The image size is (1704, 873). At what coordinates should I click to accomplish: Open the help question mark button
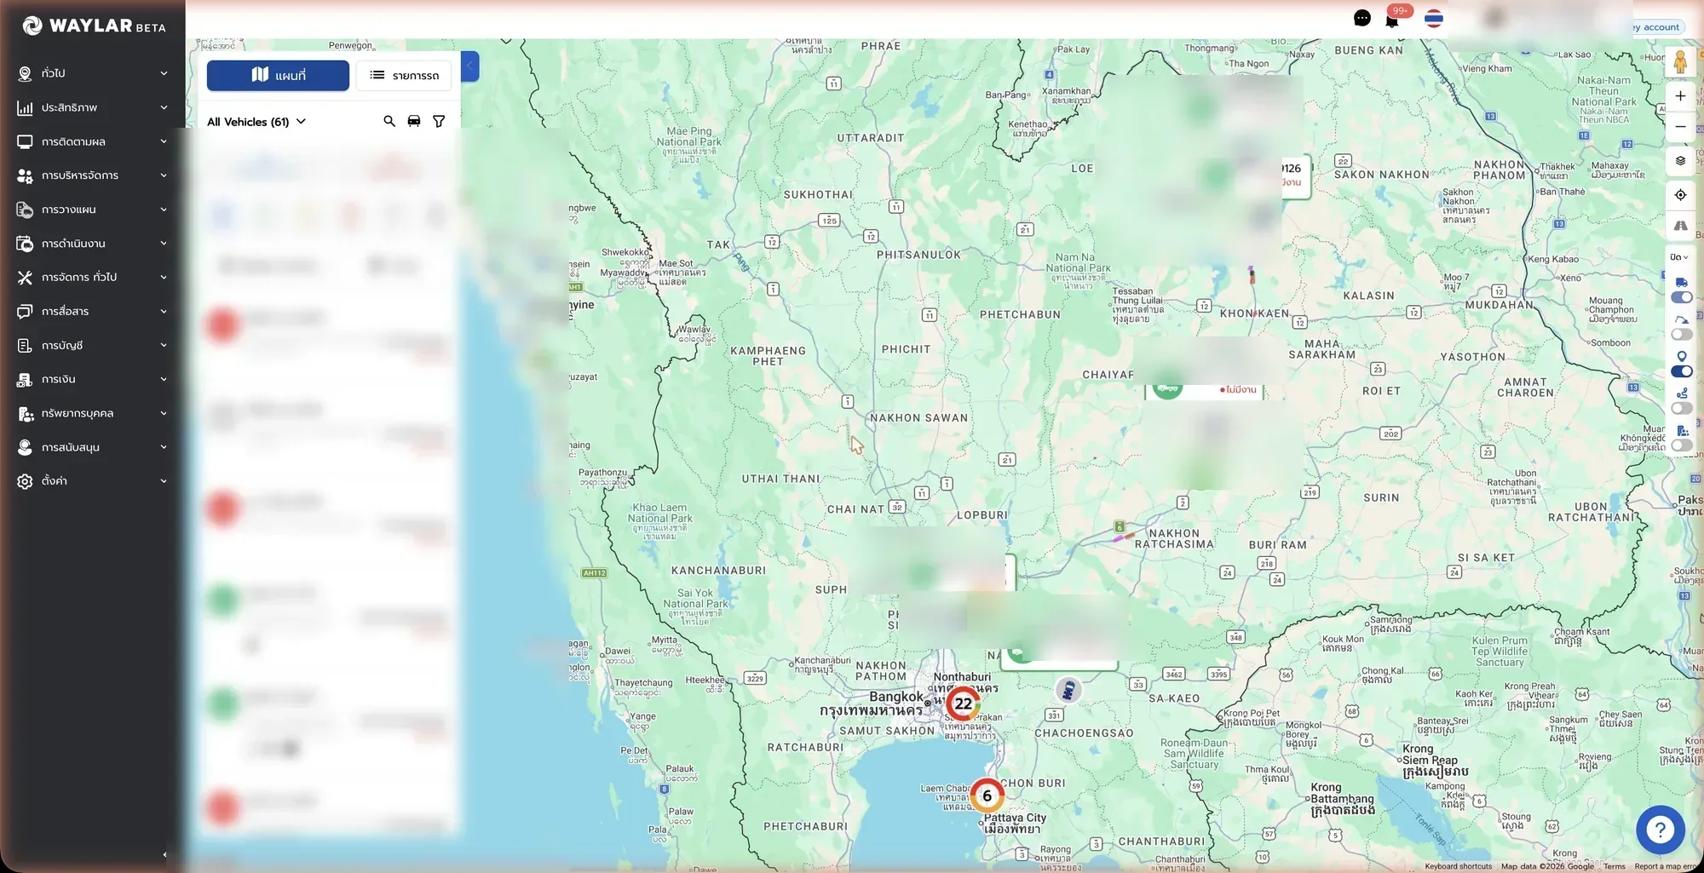point(1660,829)
